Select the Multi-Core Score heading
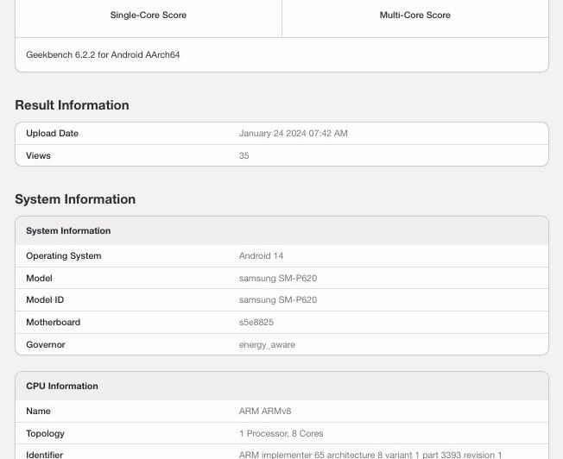The width and height of the screenshot is (563, 459). pos(415,15)
